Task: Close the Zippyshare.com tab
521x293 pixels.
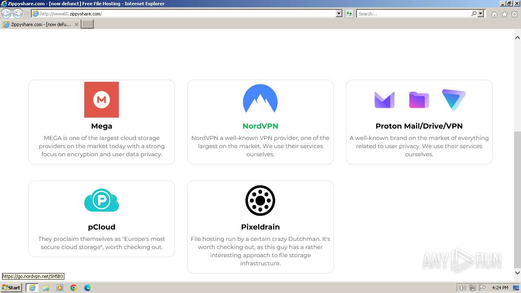Action: pyautogui.click(x=77, y=24)
